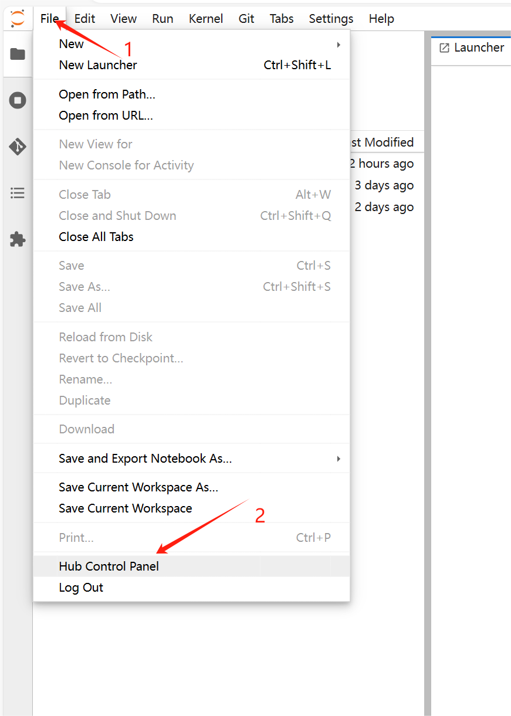
Task: Select Save Current Workspace As...
Action: click(138, 487)
